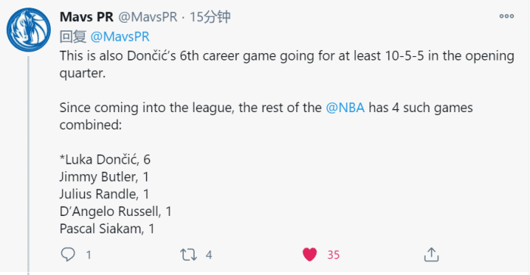
Task: Open the tweet's 15分钟 timestamp link
Action: [210, 17]
